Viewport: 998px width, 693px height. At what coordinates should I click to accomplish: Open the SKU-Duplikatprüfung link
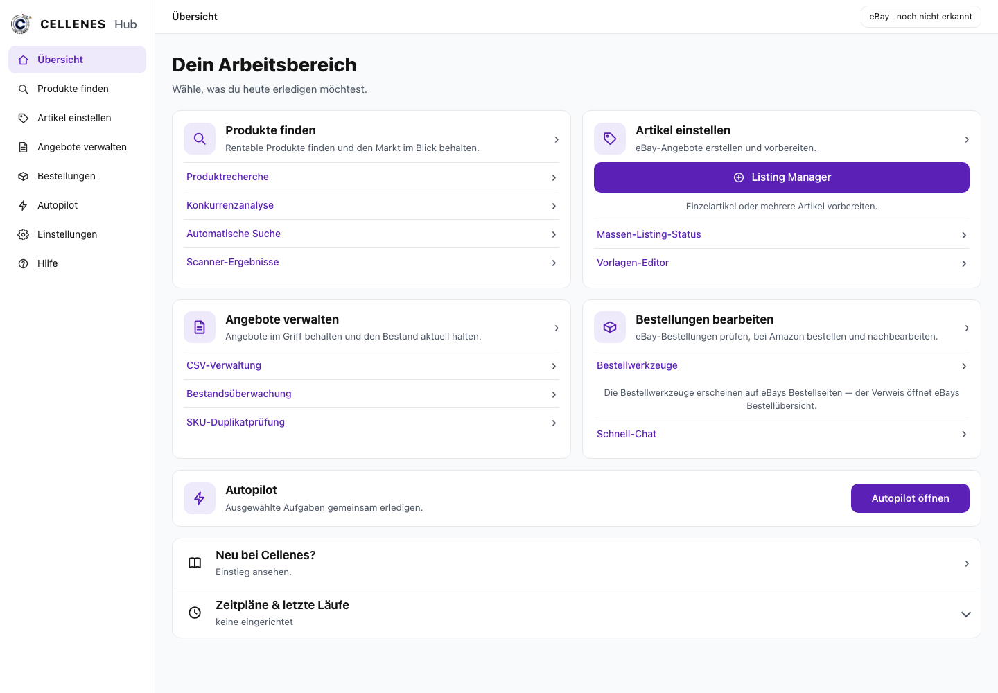pos(371,422)
